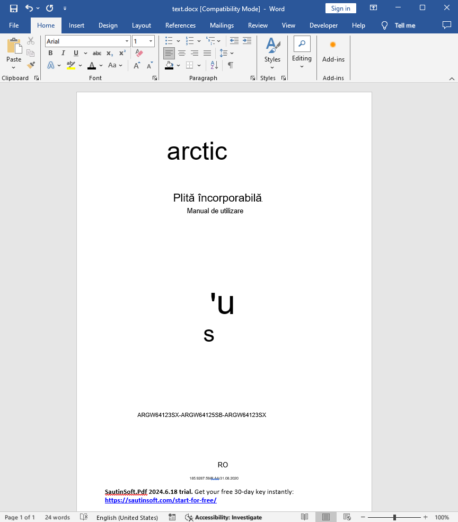Expand the Styles gallery chevron
Image resolution: width=458 pixels, height=522 pixels.
coord(272,66)
